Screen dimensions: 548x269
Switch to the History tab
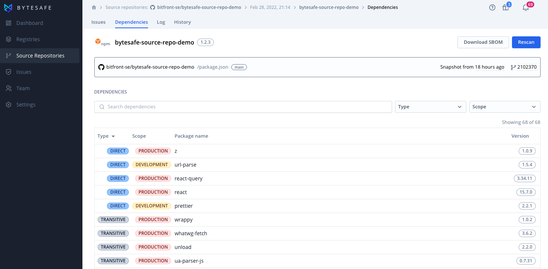(x=182, y=22)
